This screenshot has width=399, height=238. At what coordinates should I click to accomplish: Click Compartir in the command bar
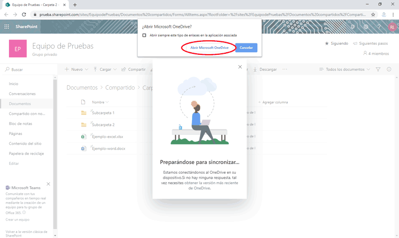tap(134, 69)
